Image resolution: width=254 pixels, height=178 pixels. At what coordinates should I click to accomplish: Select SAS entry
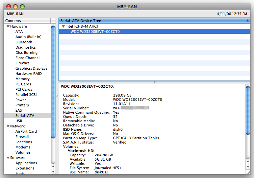(18, 110)
